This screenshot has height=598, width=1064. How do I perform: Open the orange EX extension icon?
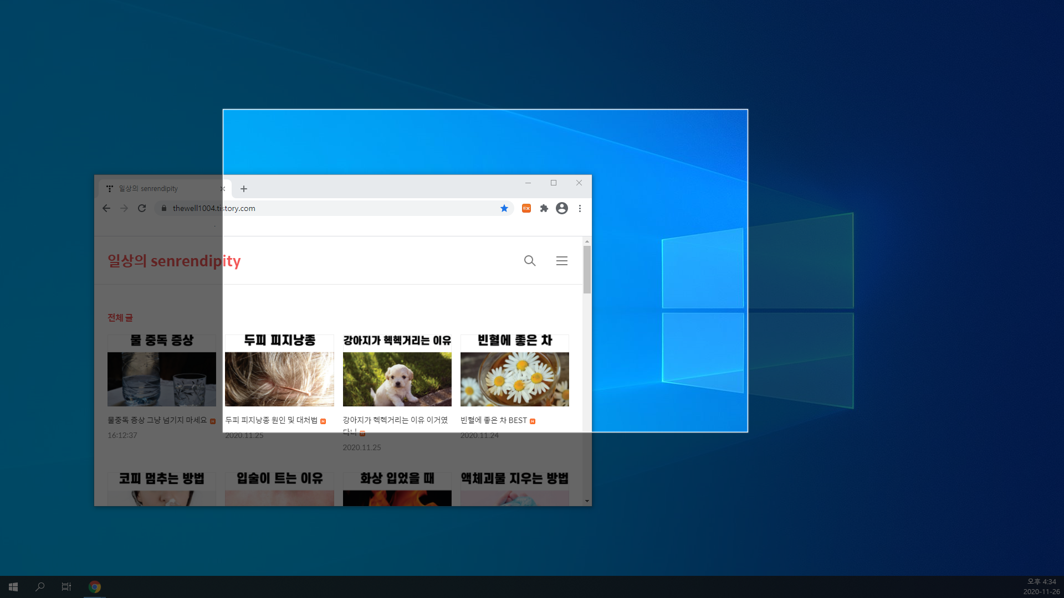click(x=526, y=208)
